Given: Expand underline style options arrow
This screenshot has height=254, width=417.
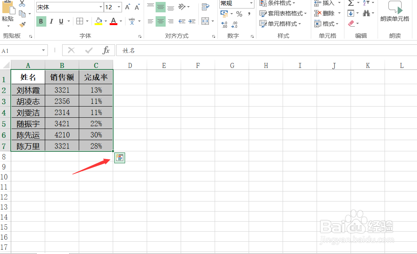Looking at the screenshot, I should click(69, 21).
